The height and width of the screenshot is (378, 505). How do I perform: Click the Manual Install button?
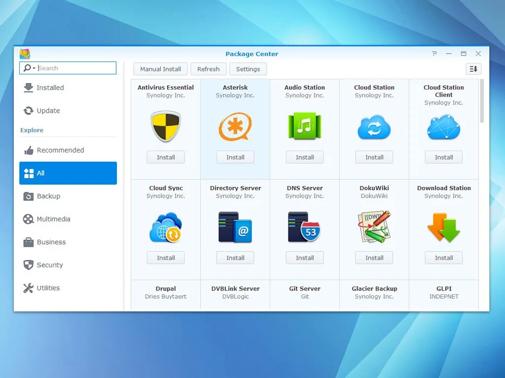click(x=160, y=69)
